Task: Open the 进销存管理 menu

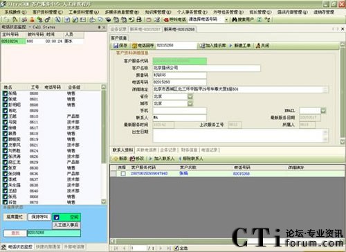Action: coord(324,12)
